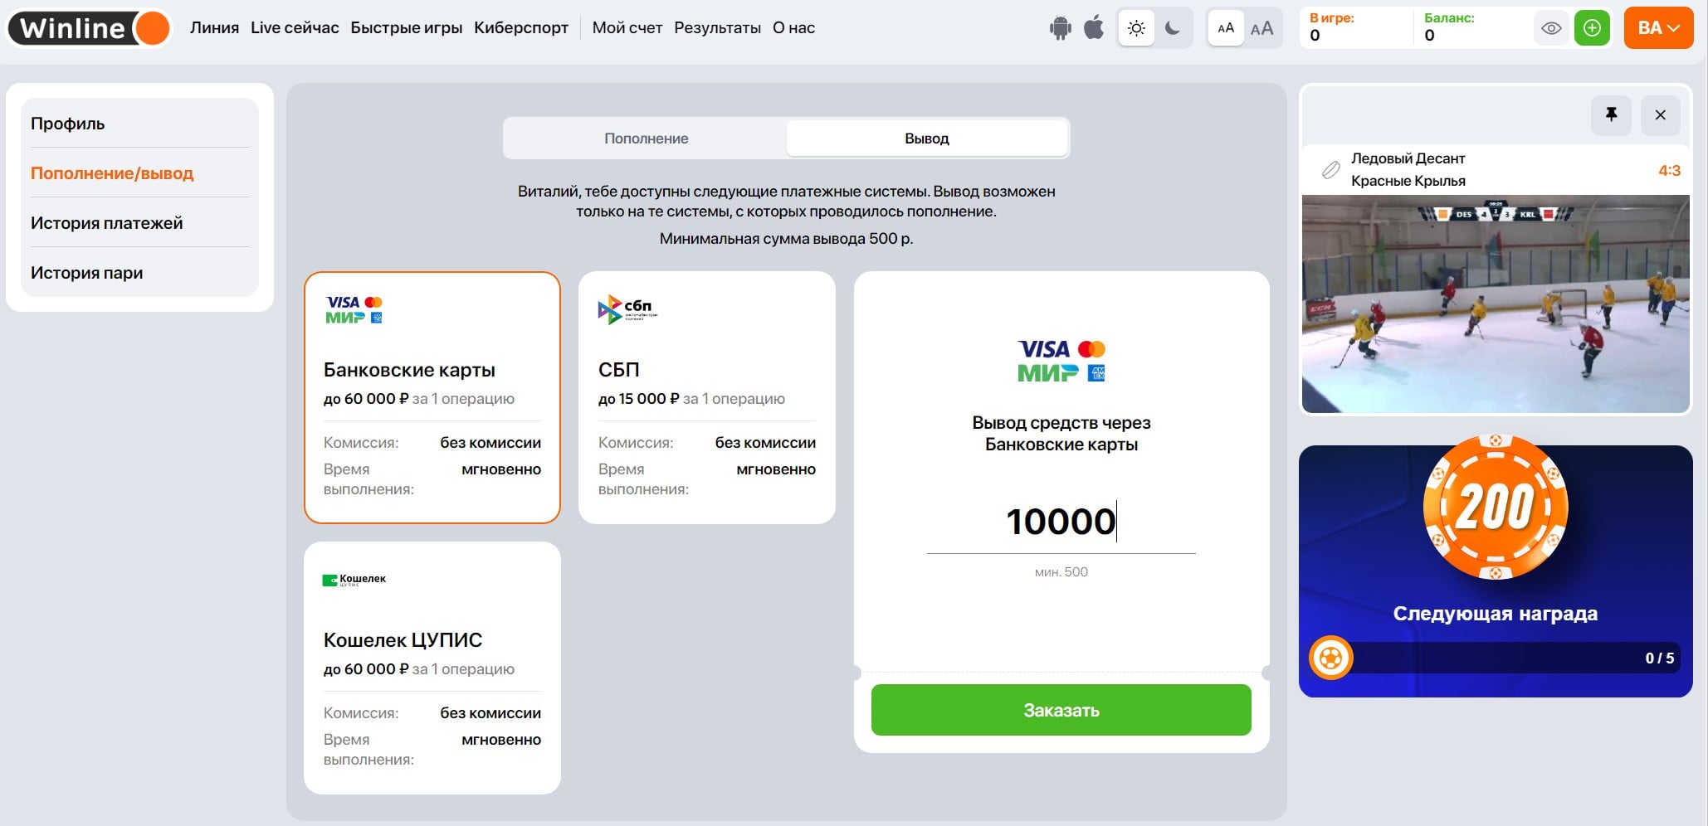Screen dimensions: 1708x826
Task: Click the Apple iOS app icon
Action: 1095,28
